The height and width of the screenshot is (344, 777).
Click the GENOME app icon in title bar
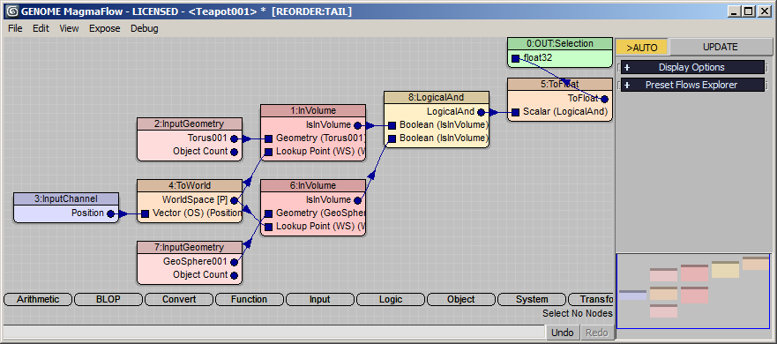pos(13,11)
